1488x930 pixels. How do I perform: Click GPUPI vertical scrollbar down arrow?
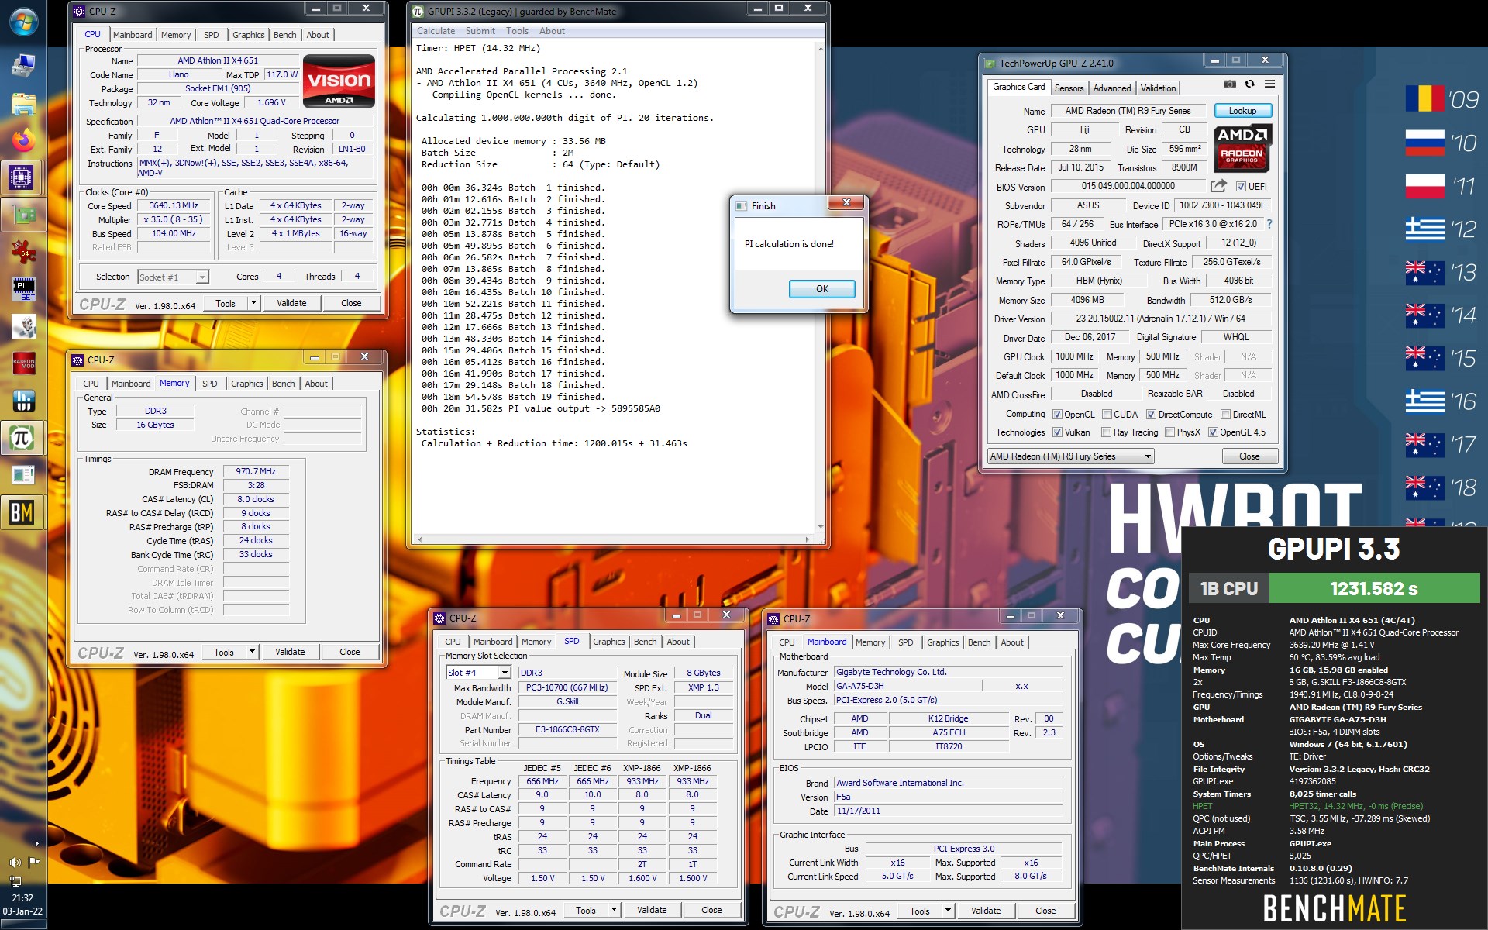(820, 527)
